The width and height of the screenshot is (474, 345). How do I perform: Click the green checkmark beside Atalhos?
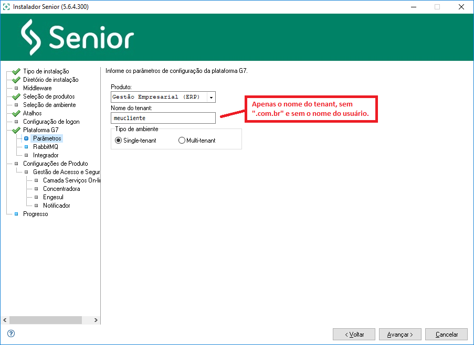click(x=16, y=113)
